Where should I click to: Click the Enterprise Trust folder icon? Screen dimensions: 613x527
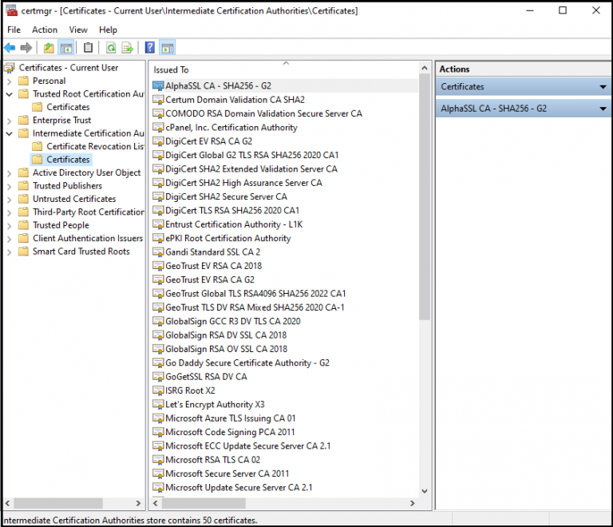tap(24, 120)
